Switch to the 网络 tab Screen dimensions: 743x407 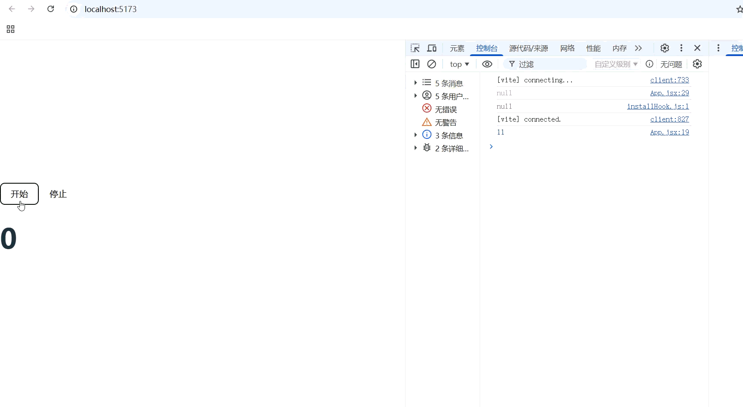click(x=568, y=48)
